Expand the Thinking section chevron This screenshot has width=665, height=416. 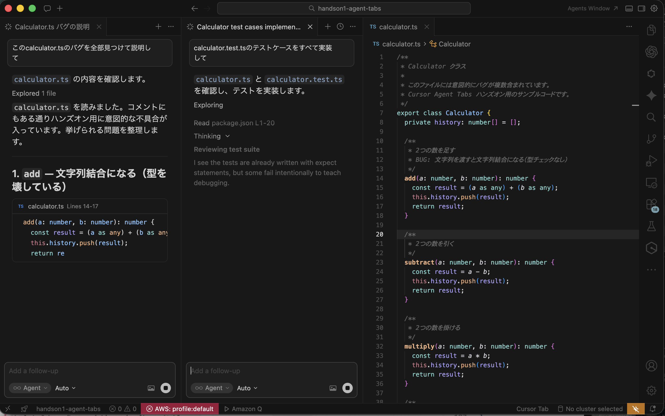pos(227,136)
